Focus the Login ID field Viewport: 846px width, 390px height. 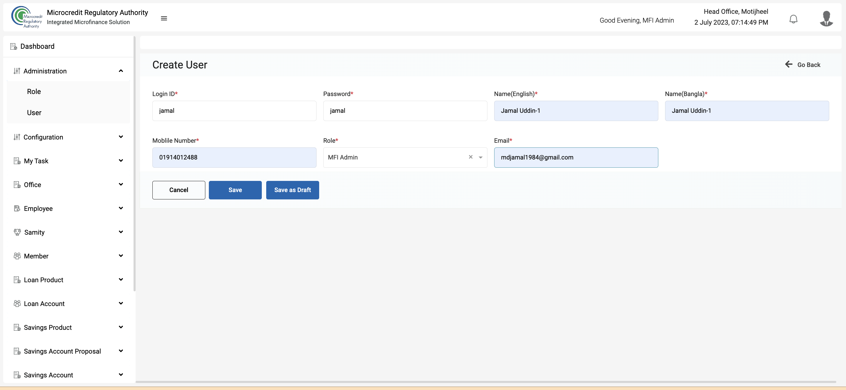click(234, 111)
